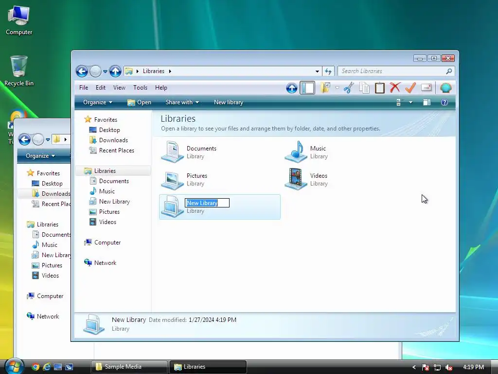Open the Edit menu
Image resolution: width=498 pixels, height=374 pixels.
[100, 88]
